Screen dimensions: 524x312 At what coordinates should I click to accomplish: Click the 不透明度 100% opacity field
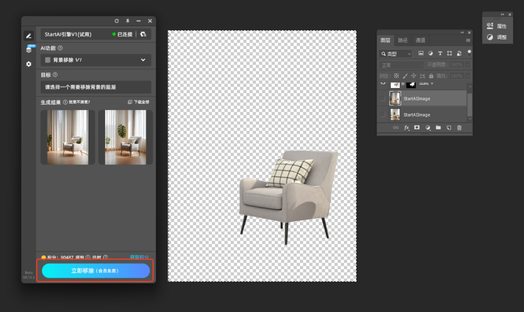coord(456,64)
